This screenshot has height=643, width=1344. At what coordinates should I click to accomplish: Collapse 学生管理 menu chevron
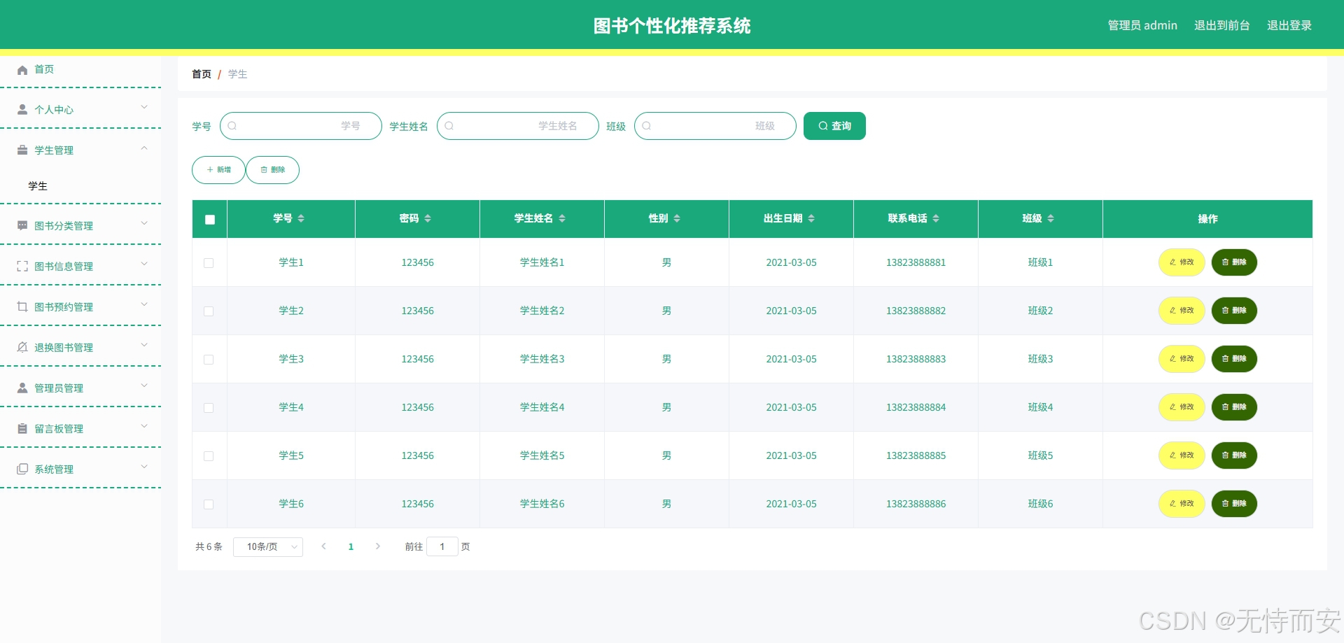tap(144, 148)
